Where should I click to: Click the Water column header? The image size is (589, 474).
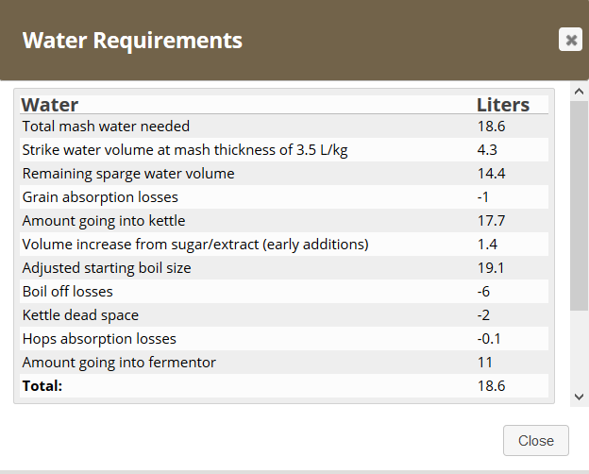point(50,104)
